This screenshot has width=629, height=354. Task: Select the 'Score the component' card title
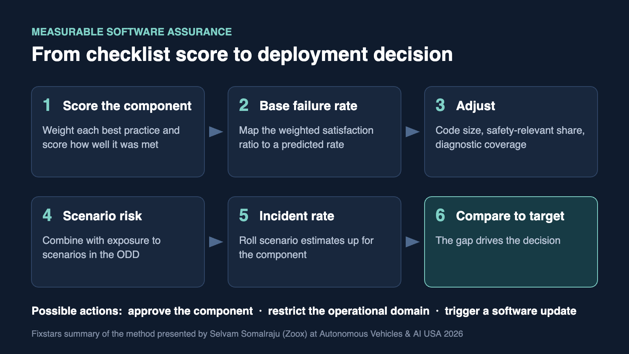click(127, 106)
